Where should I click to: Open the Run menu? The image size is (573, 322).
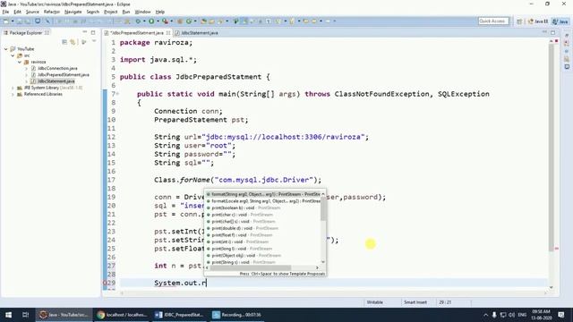coord(126,12)
